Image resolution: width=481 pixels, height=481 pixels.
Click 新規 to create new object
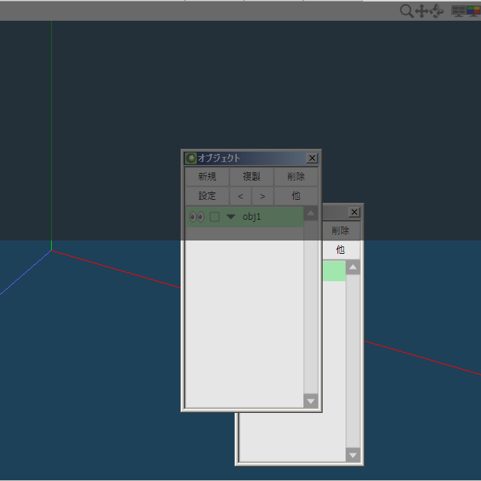click(x=207, y=176)
